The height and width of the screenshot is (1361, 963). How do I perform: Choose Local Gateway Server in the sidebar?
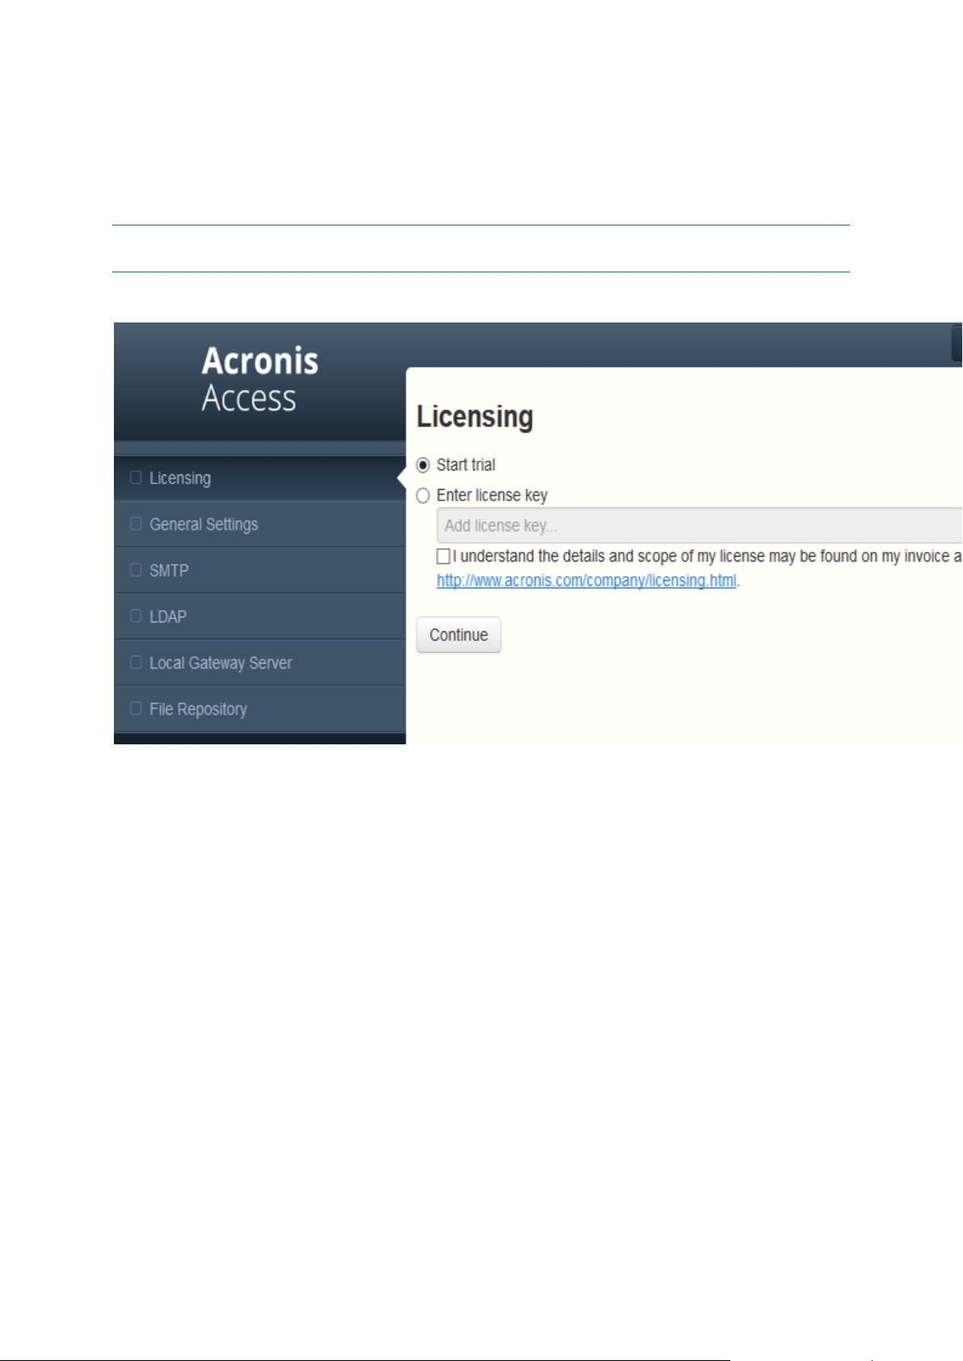pyautogui.click(x=259, y=662)
